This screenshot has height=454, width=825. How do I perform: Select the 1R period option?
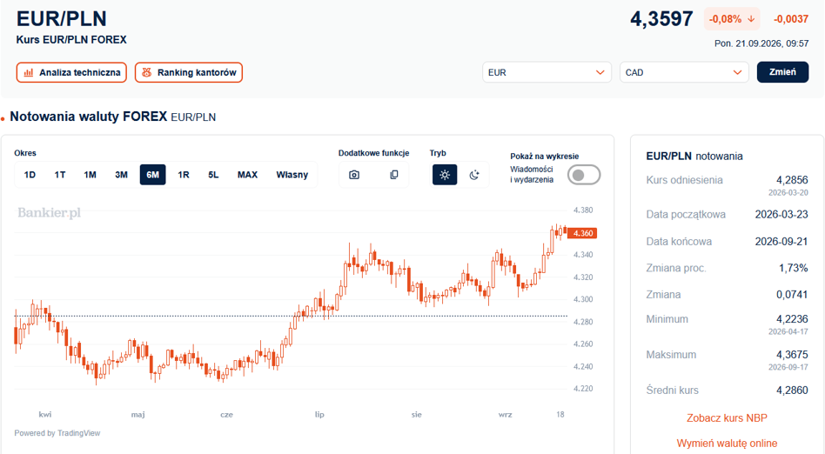183,175
